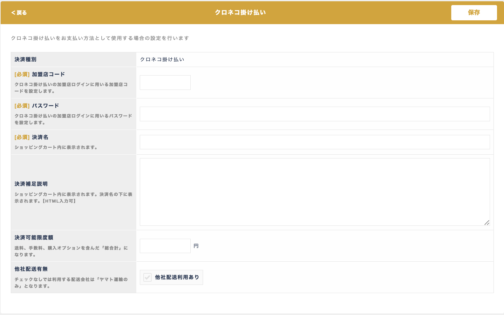The image size is (504, 315).
Task: Click the 円 unit beside limit field
Action: [x=196, y=246]
